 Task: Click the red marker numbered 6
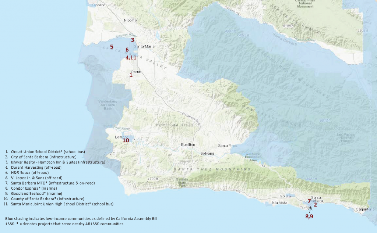(127, 50)
